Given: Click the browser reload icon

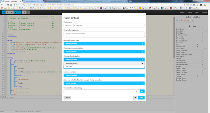Looking at the screenshot, I should (8, 5).
